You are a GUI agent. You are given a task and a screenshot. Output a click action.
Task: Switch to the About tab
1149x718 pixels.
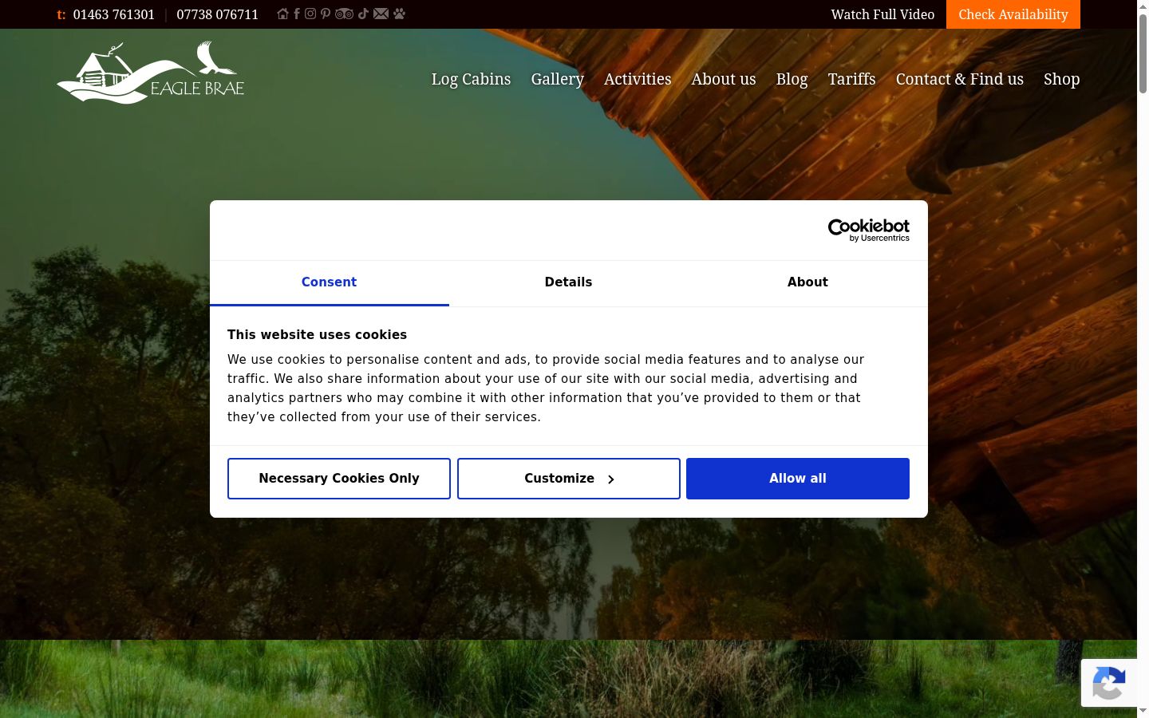807,282
